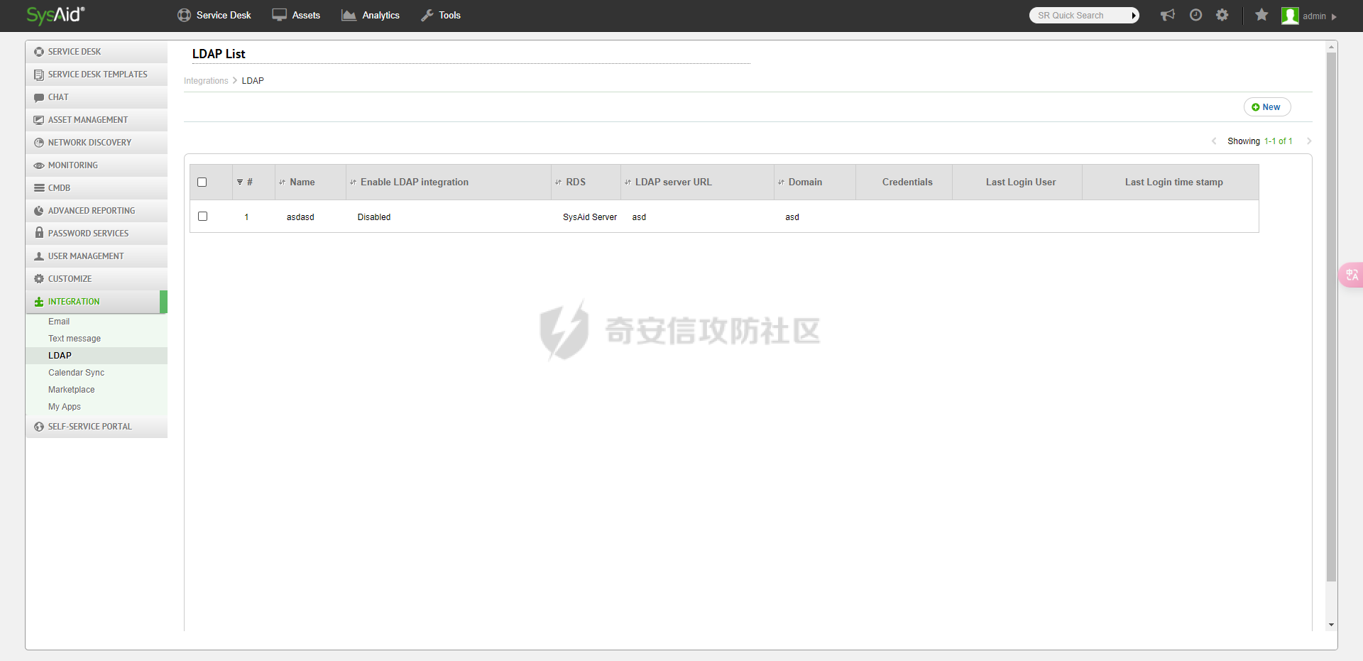Click the Disabled status cell

[374, 217]
